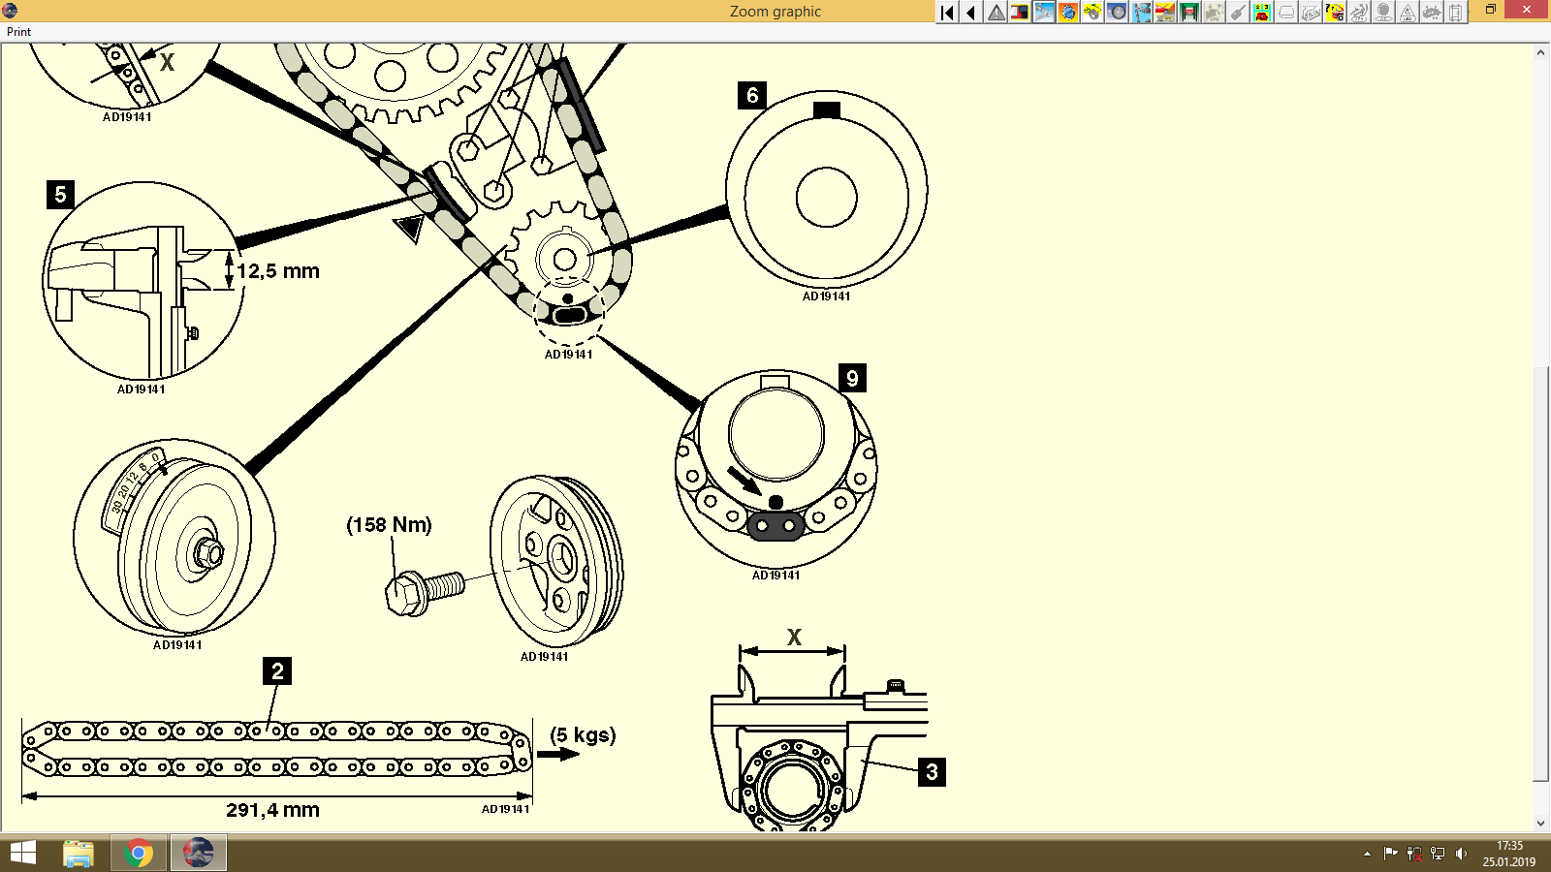This screenshot has height=872, width=1551.
Task: Click the previous page arrow icon
Action: coord(970,13)
